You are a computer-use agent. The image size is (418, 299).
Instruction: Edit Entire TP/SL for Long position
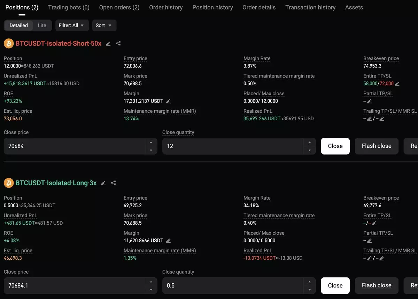coord(374,223)
